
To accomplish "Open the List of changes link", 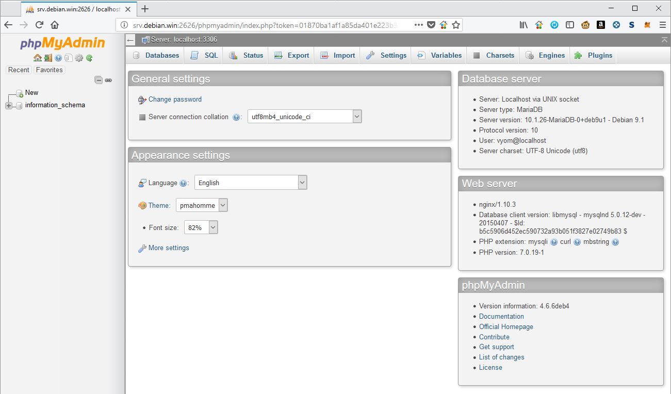I will tap(502, 357).
